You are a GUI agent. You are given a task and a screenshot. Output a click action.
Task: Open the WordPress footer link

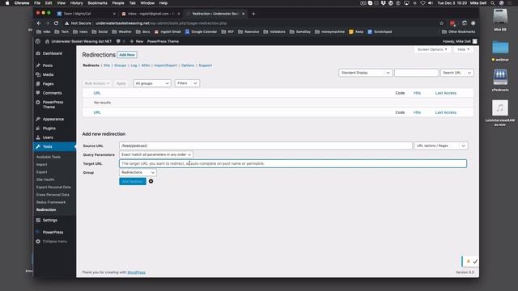pyautogui.click(x=136, y=272)
